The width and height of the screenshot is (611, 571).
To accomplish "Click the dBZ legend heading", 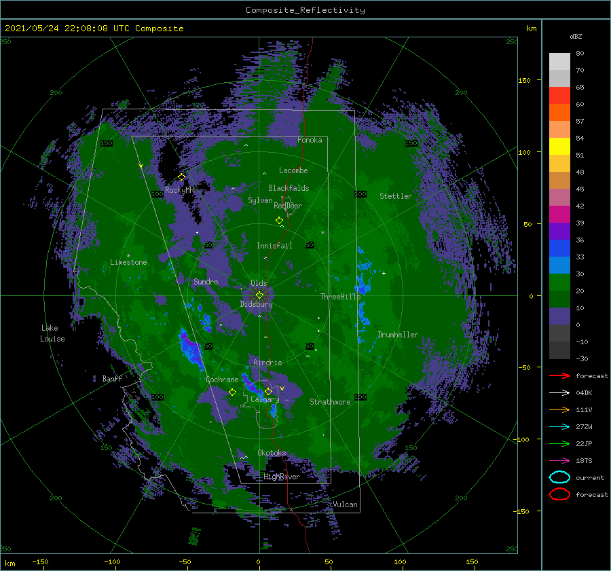I will (576, 36).
